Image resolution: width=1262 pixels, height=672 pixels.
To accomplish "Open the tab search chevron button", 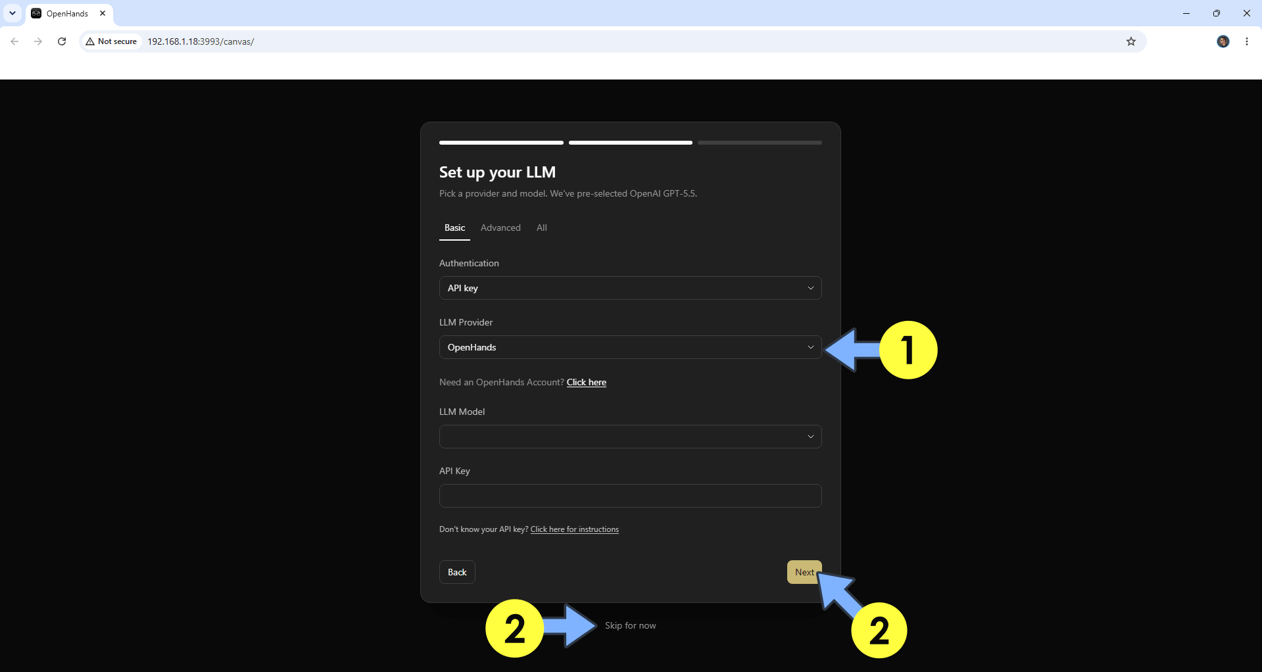I will click(12, 13).
